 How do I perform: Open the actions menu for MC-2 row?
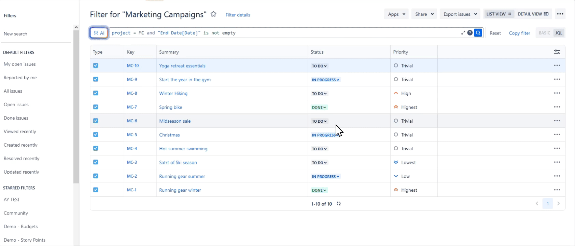(557, 176)
